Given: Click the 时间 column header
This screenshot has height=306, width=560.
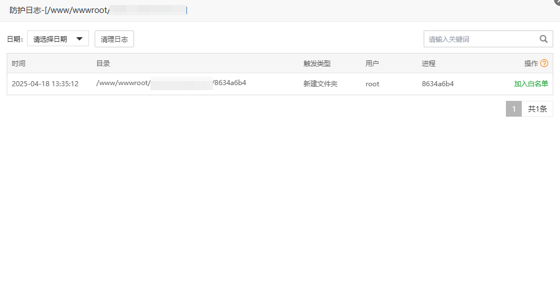Looking at the screenshot, I should click(x=19, y=64).
